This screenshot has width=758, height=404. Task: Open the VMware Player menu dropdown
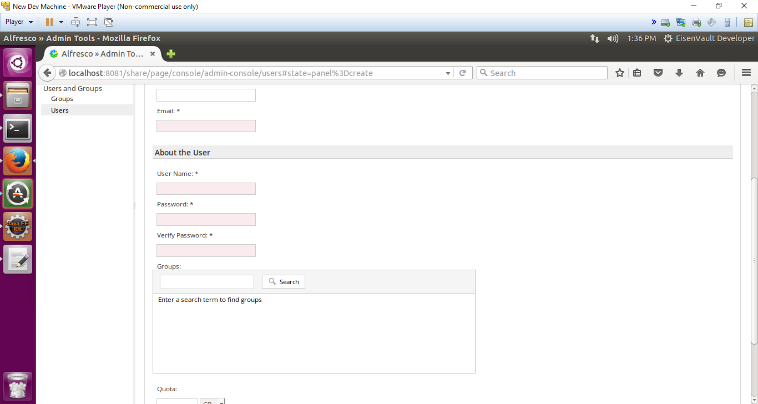pyautogui.click(x=19, y=22)
